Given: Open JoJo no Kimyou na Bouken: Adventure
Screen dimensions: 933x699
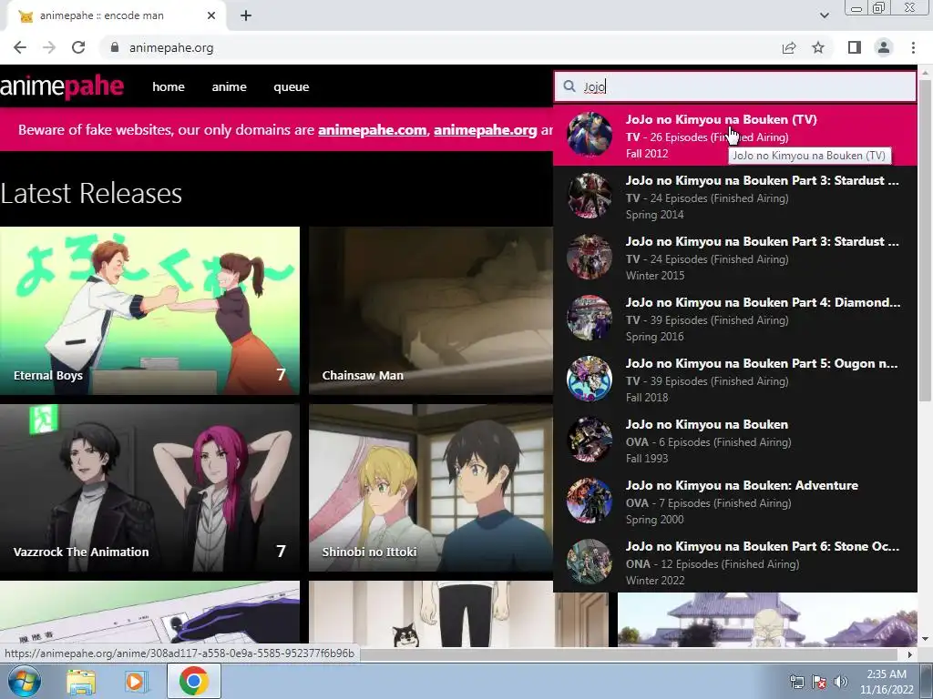Looking at the screenshot, I should point(735,501).
